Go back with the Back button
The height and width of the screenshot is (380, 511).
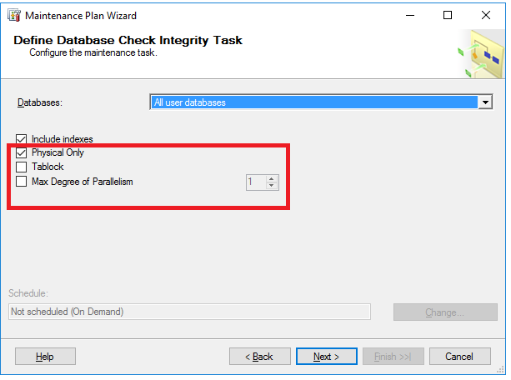(x=259, y=357)
